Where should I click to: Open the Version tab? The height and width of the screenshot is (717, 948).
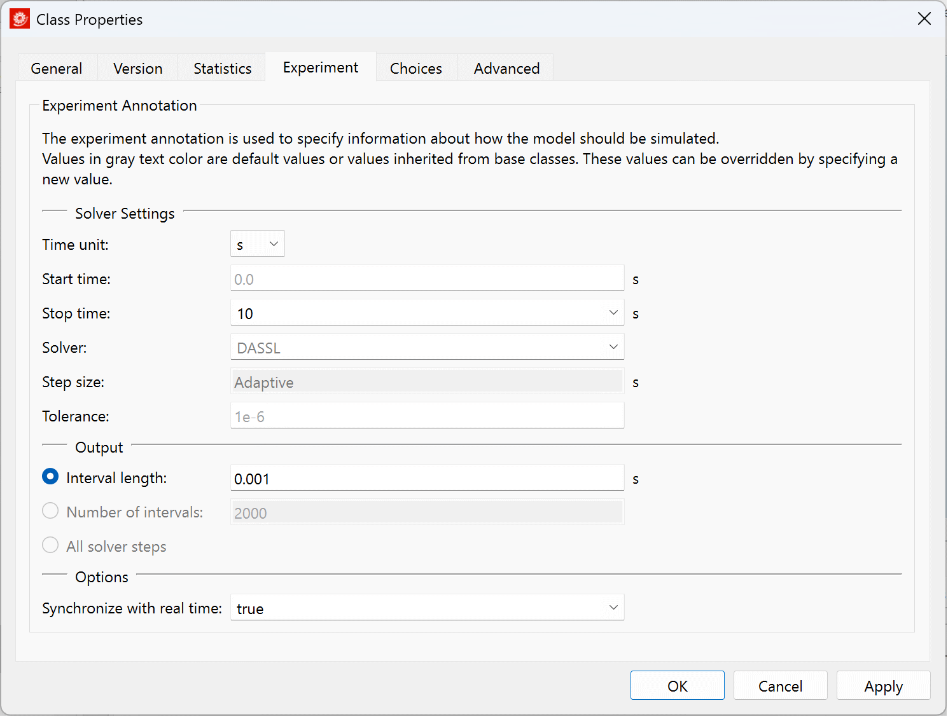138,68
